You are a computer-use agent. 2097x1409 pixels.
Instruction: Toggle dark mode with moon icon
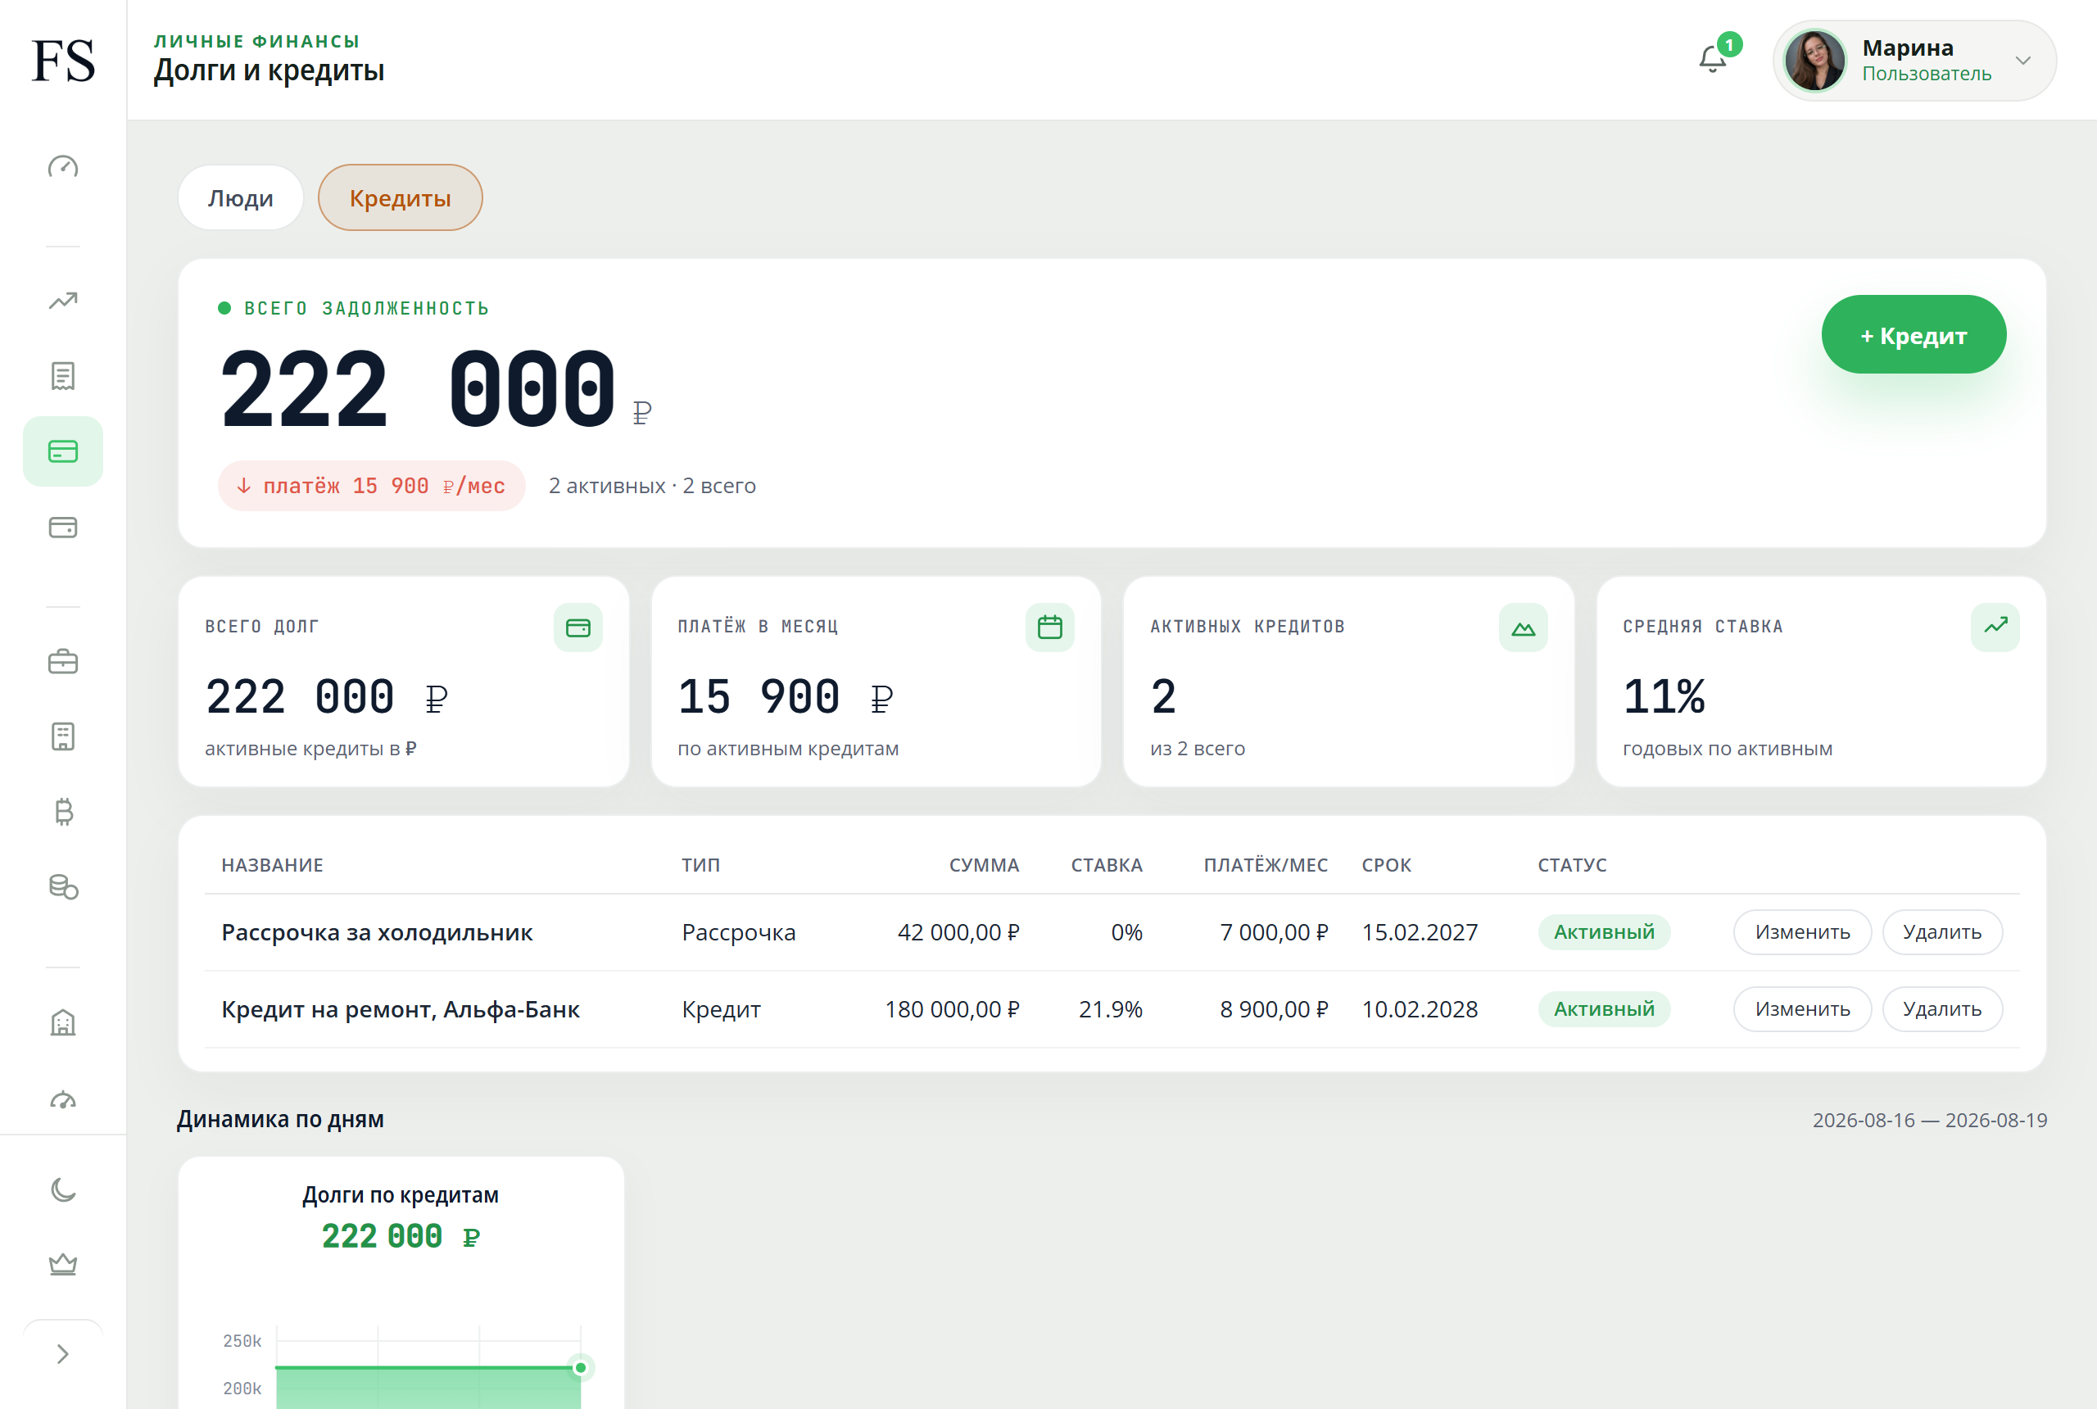[x=63, y=1189]
